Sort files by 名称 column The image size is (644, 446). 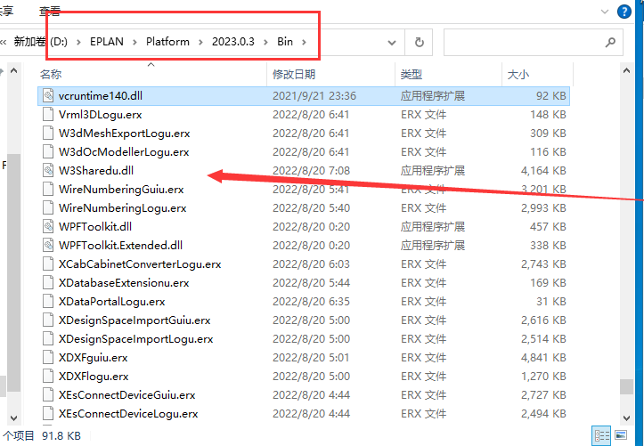pos(51,74)
